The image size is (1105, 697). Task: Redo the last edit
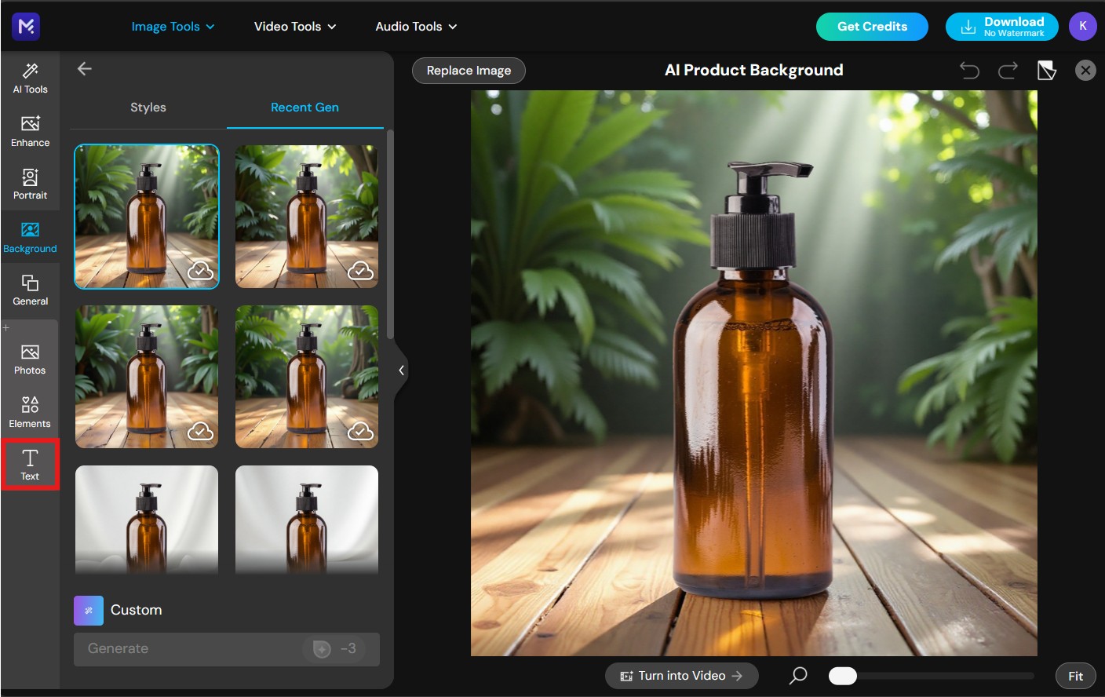click(x=1008, y=71)
